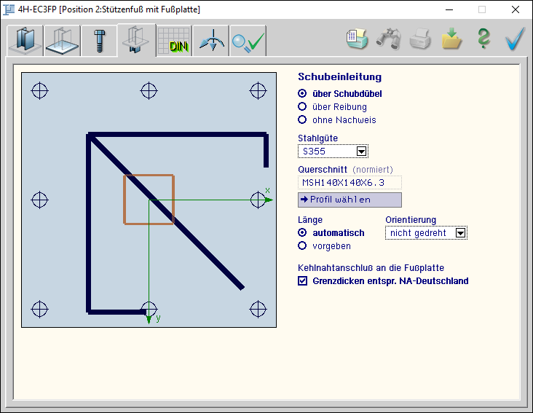Open the loads and forces tab
Viewport: 533px width, 413px height.
tap(211, 42)
